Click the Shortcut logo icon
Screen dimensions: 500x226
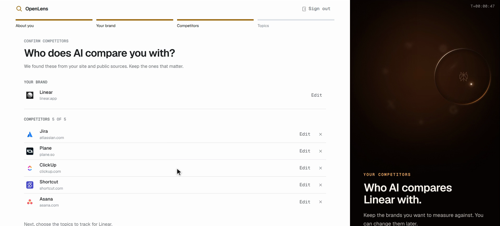30,185
